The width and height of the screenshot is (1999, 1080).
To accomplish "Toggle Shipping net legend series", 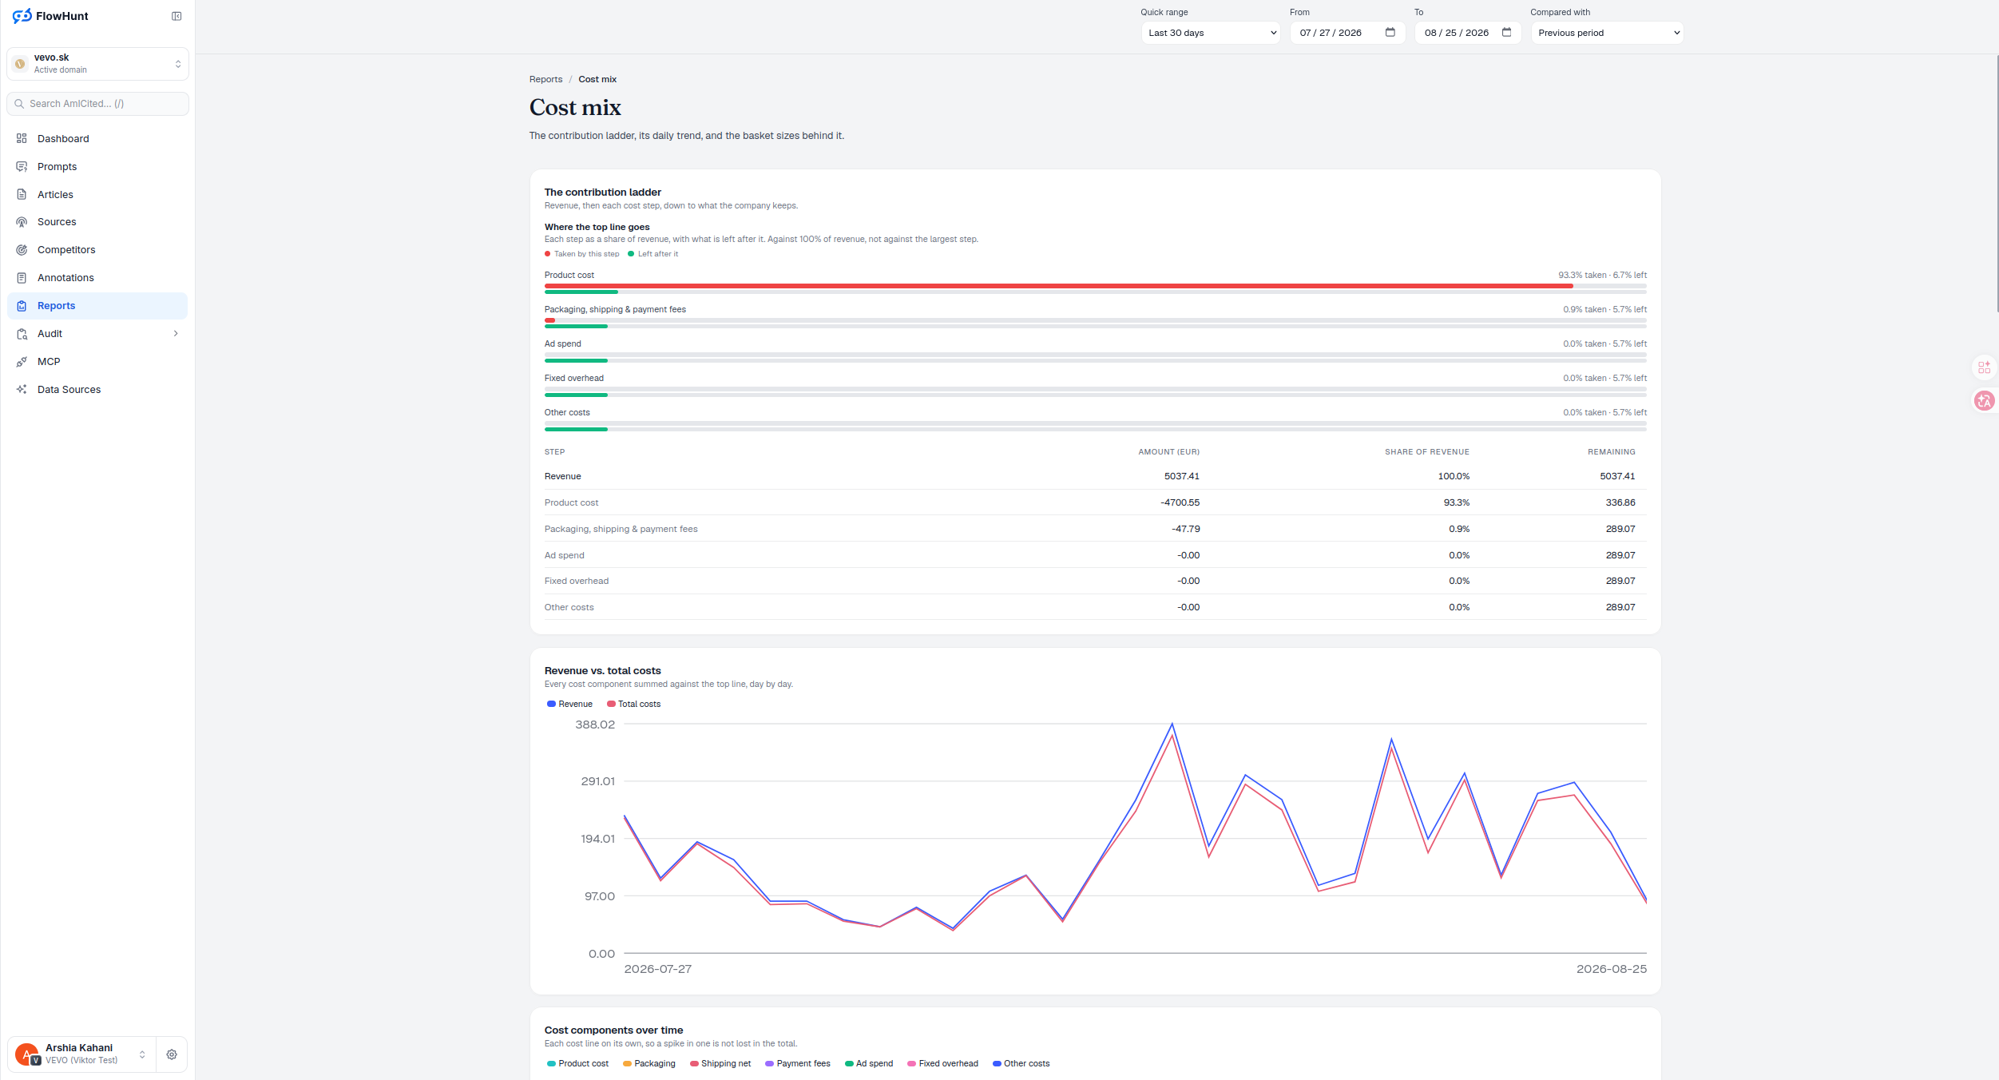I will pos(720,1064).
